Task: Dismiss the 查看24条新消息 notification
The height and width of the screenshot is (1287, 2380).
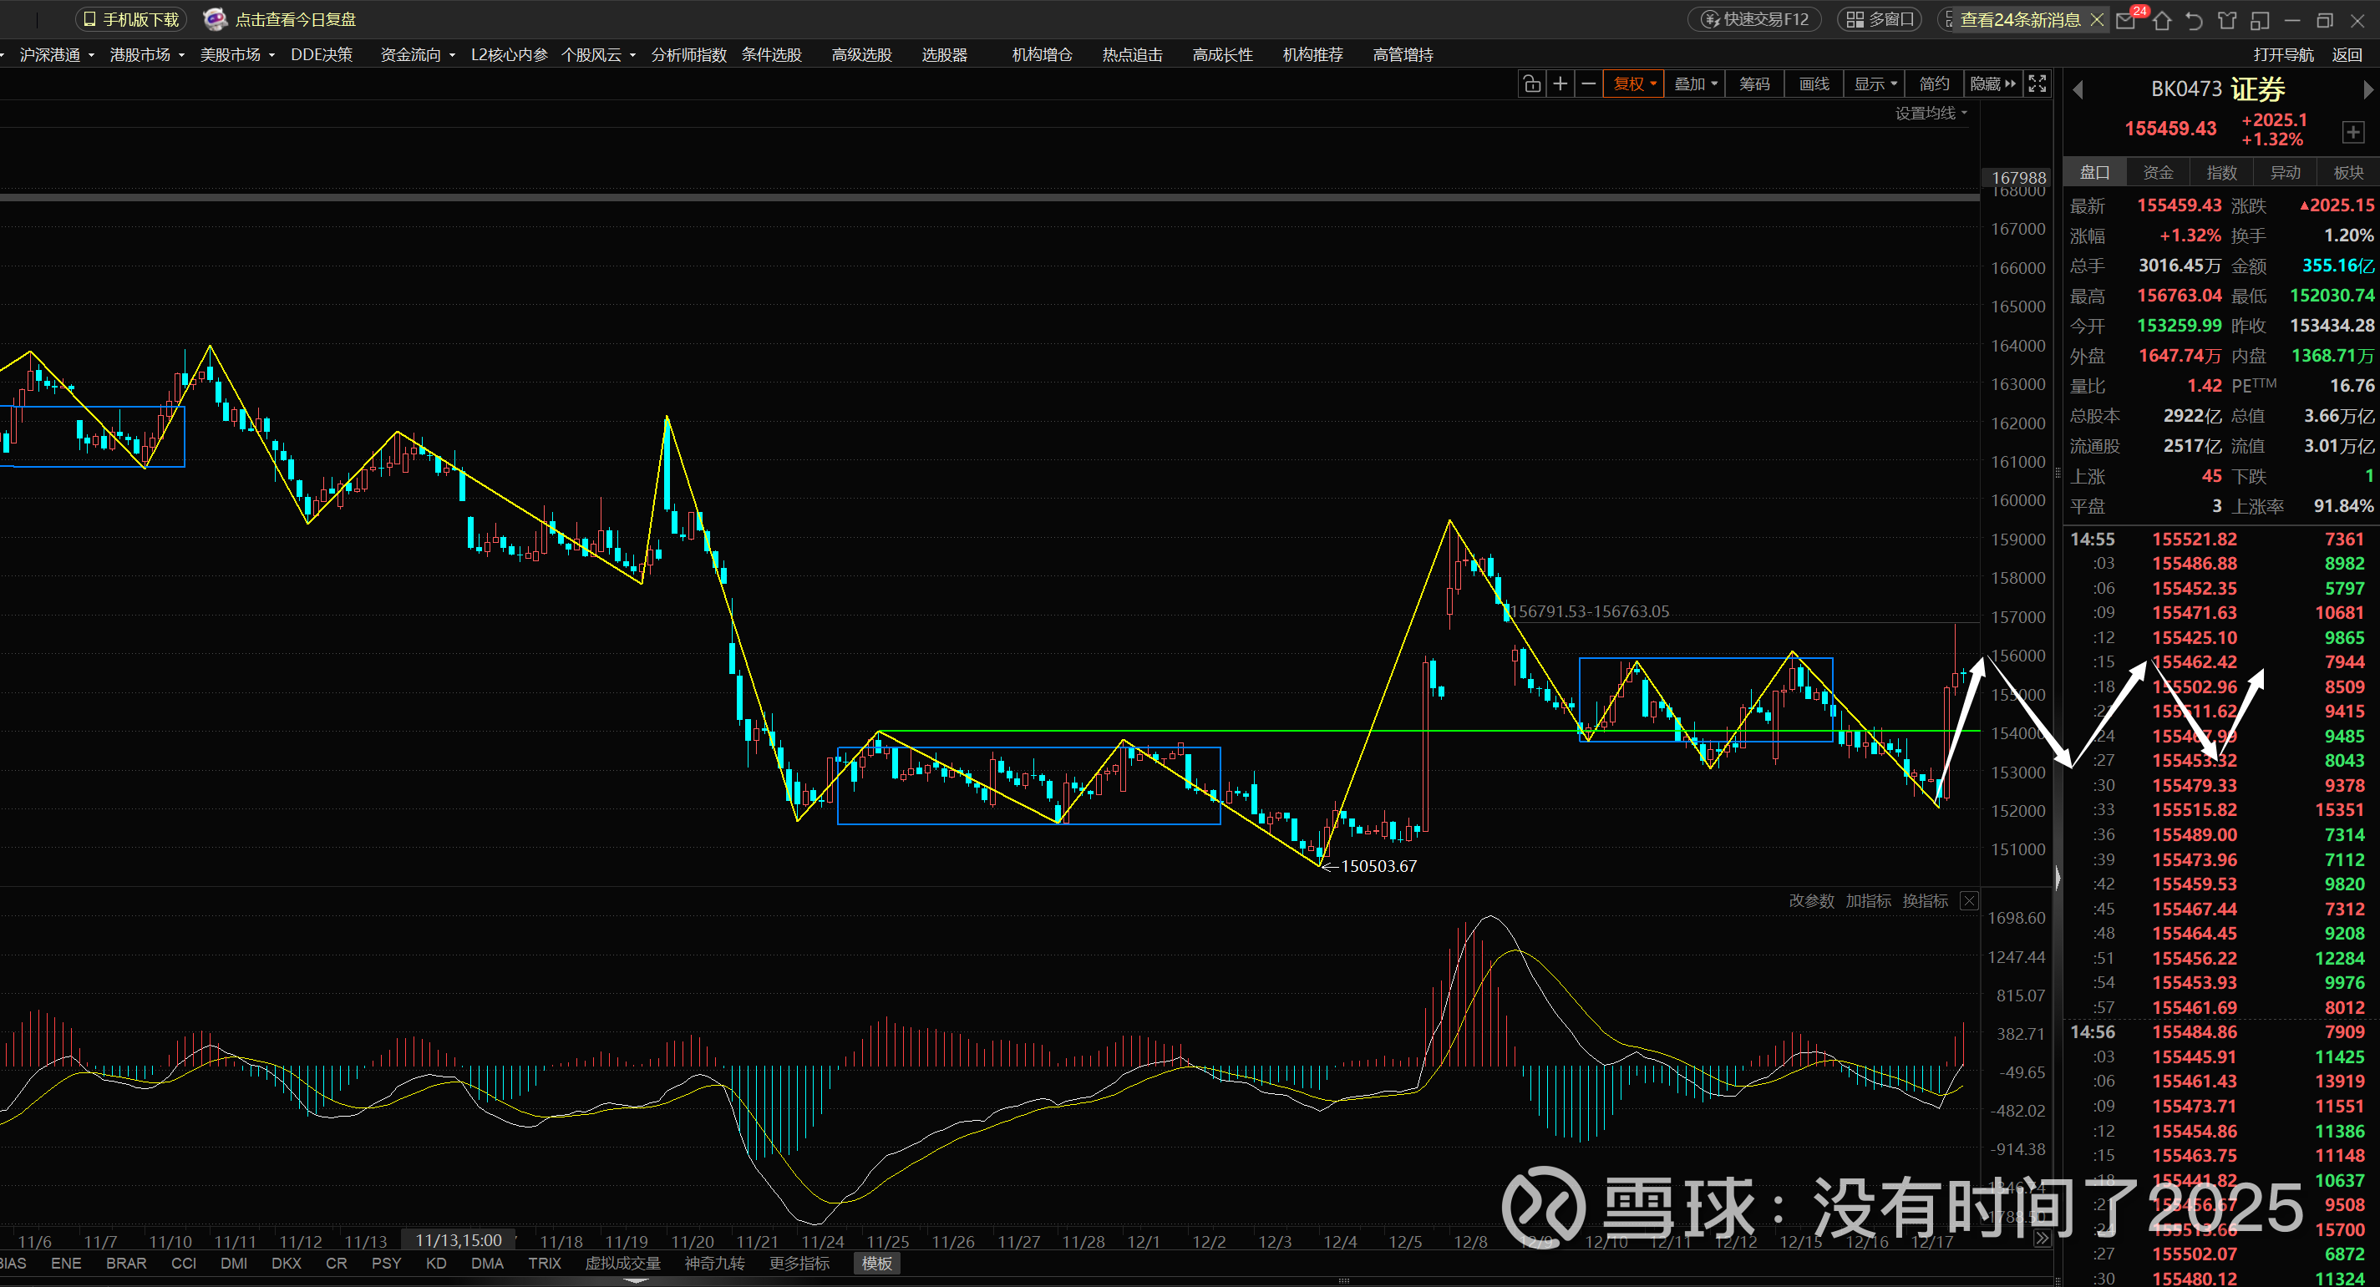Action: point(2096,19)
